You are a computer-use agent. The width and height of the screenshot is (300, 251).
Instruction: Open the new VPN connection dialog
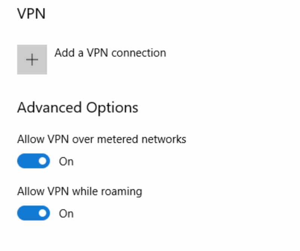click(x=32, y=60)
